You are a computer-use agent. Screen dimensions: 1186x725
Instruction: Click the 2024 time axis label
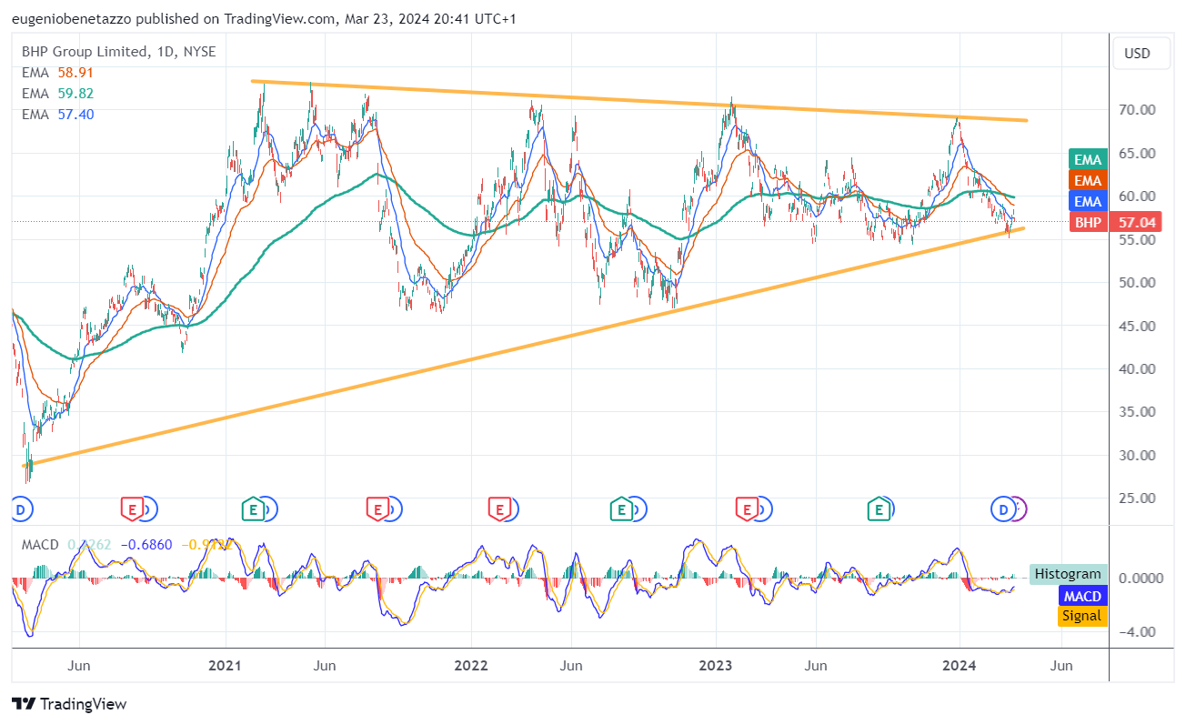[960, 666]
